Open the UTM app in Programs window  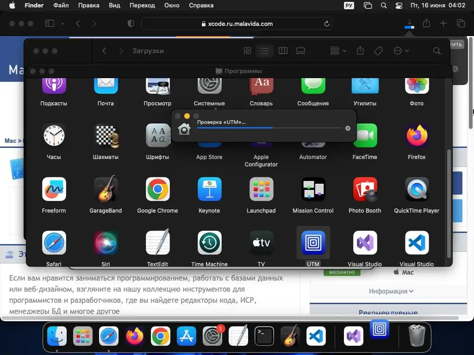pyautogui.click(x=313, y=243)
